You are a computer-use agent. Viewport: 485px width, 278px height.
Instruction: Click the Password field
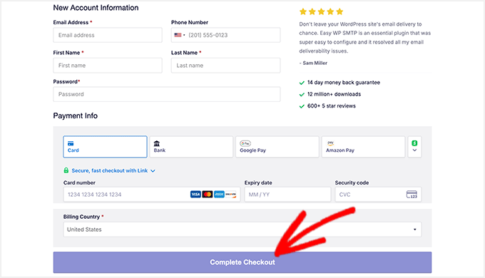(167, 94)
